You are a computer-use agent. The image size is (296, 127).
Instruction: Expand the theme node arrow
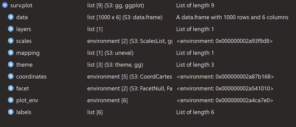pyautogui.click(x=11, y=65)
